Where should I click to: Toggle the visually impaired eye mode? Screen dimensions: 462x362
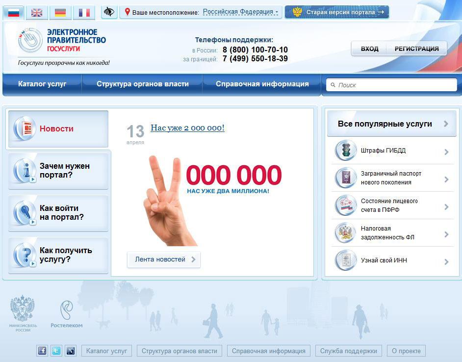click(109, 12)
